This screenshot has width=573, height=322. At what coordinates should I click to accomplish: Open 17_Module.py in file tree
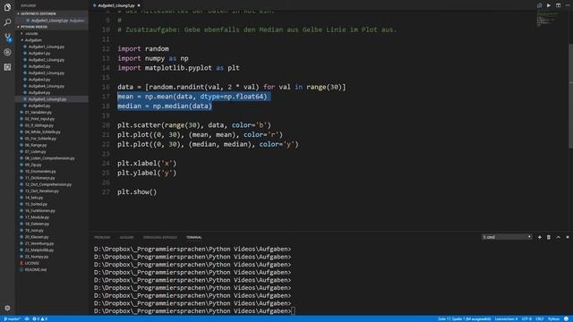pyautogui.click(x=37, y=217)
